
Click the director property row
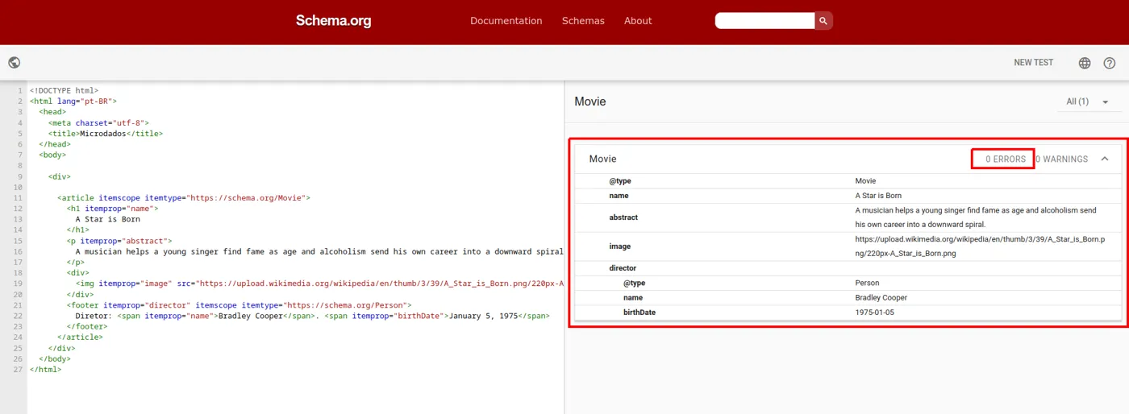(848, 268)
